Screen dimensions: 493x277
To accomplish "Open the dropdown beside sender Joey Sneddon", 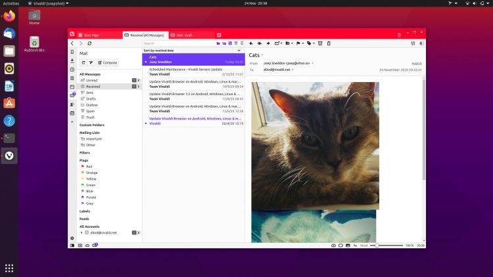I will tap(312, 63).
